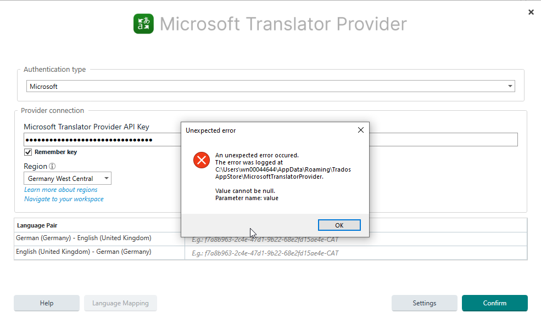Click the Microsoft Translator Provider logo icon
This screenshot has height=324, width=541.
[143, 24]
